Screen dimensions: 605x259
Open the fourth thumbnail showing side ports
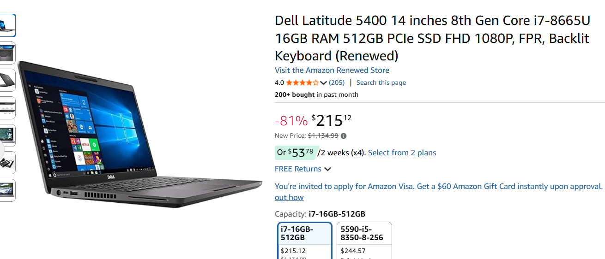tap(7, 108)
